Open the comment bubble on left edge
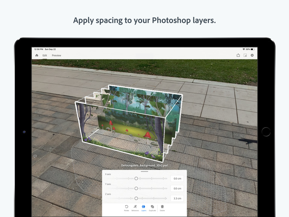Image resolution: width=289 pixels, height=217 pixels. click(35, 156)
